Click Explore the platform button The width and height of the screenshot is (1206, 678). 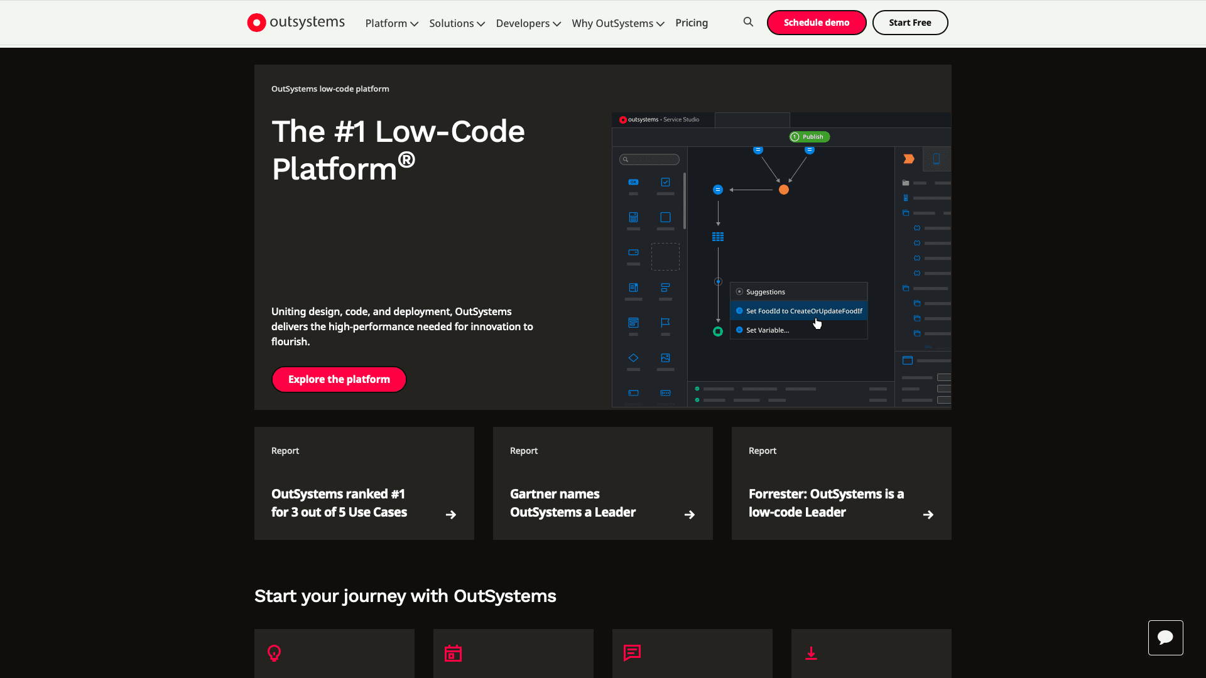click(x=339, y=379)
